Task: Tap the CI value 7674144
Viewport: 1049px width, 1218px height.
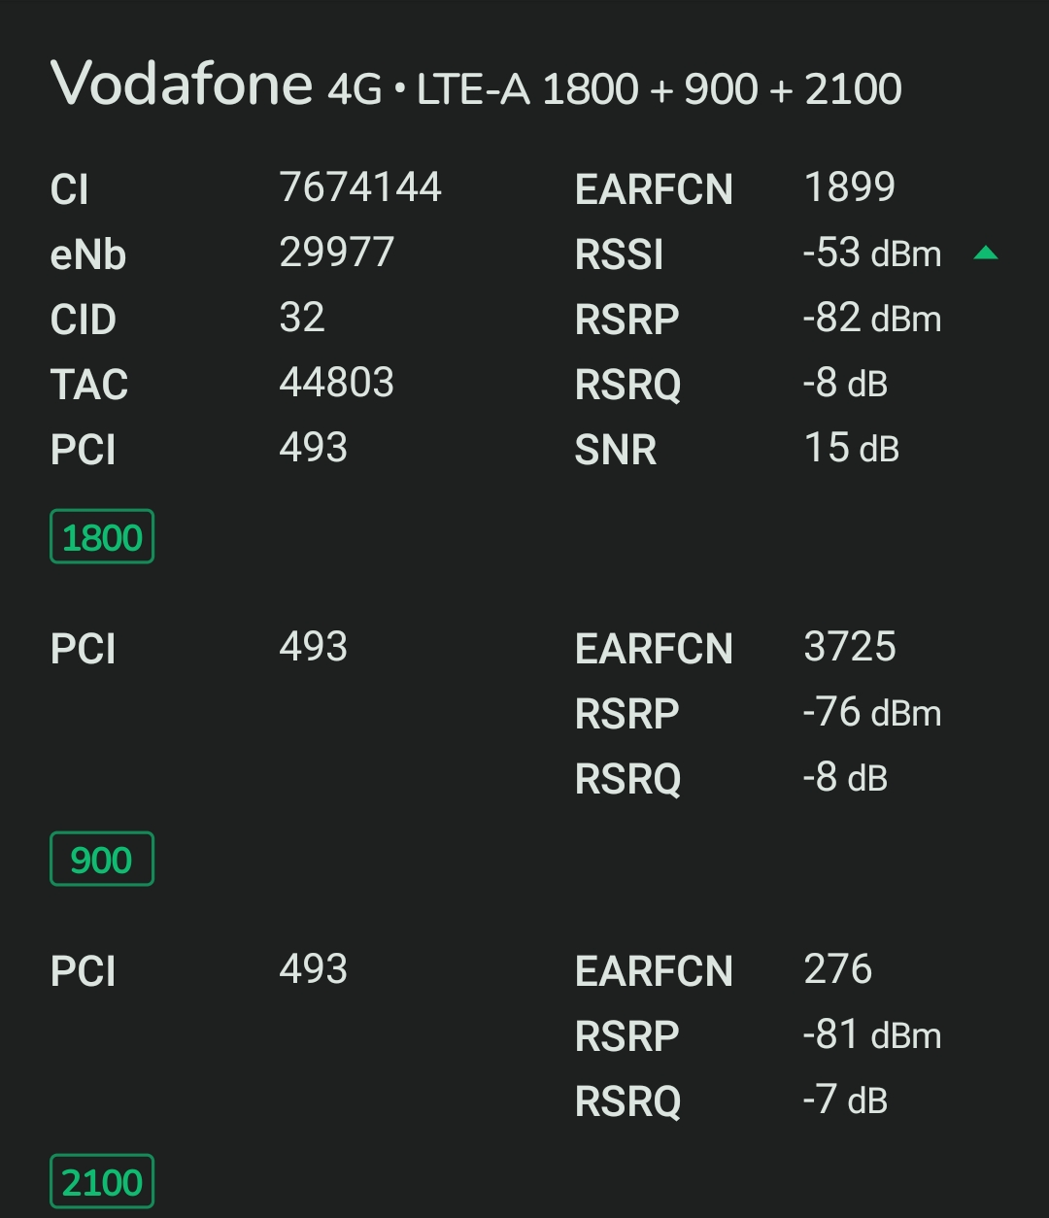Action: (360, 187)
